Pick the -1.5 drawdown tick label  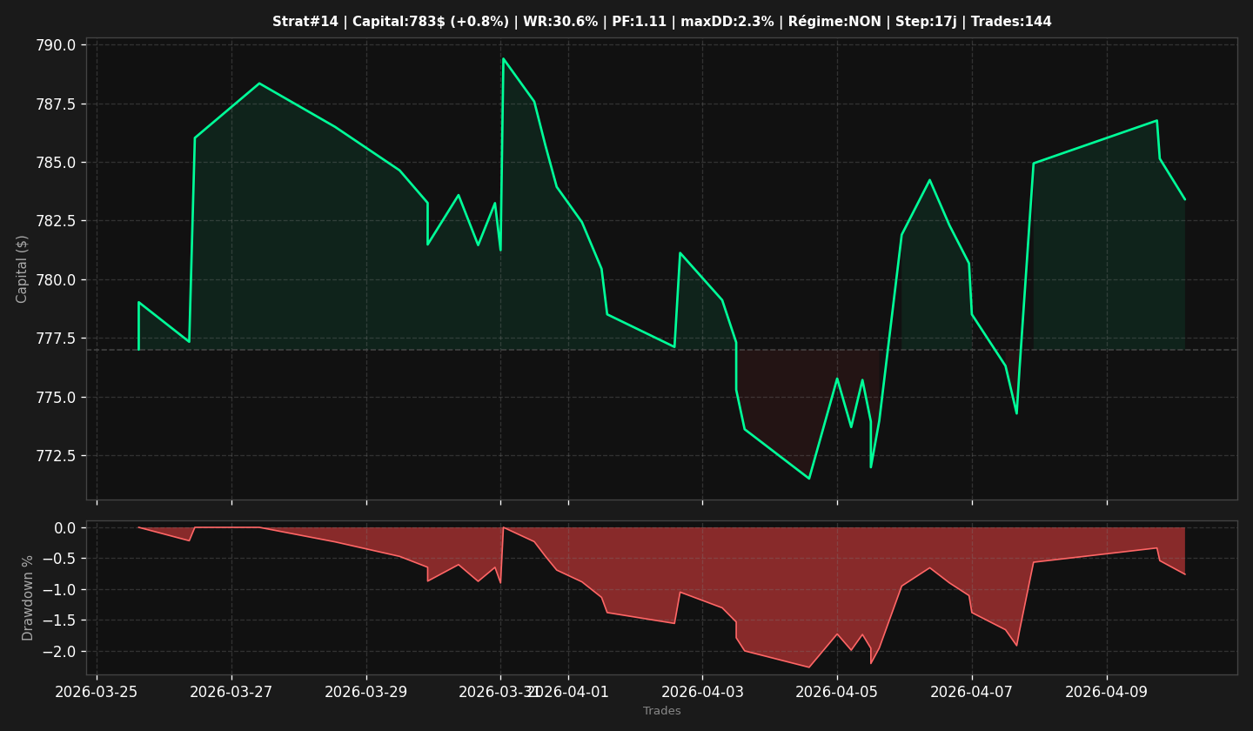(61, 620)
